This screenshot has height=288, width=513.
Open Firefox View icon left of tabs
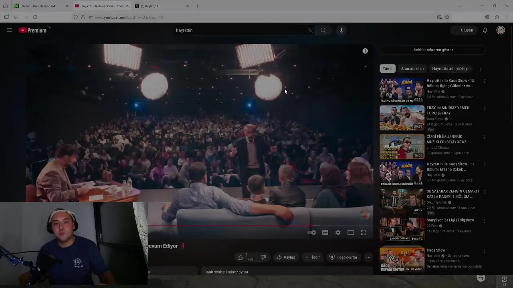pos(5,6)
